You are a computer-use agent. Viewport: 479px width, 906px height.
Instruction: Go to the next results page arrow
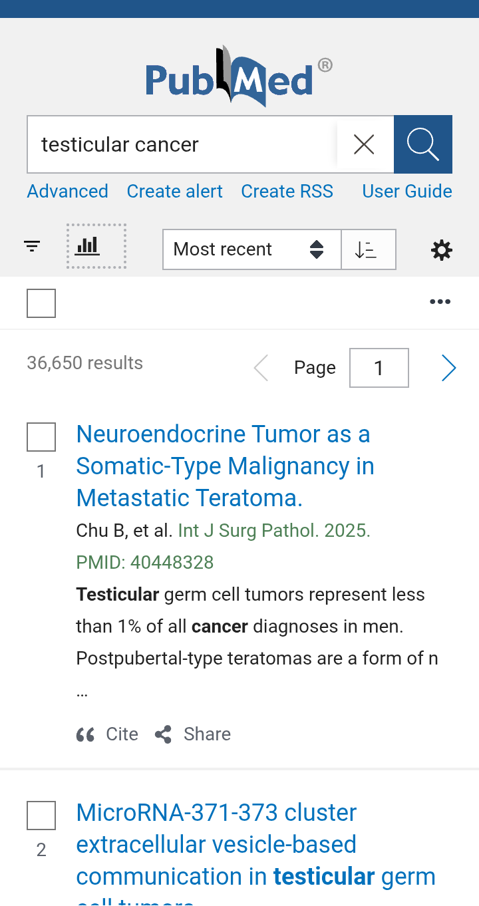coord(449,368)
